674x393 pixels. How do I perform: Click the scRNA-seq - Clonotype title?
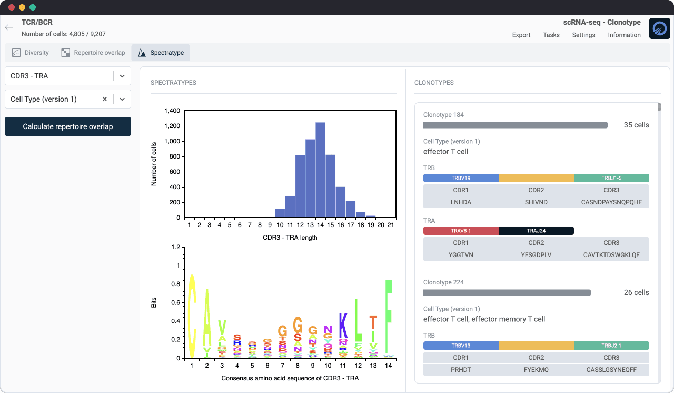point(602,23)
